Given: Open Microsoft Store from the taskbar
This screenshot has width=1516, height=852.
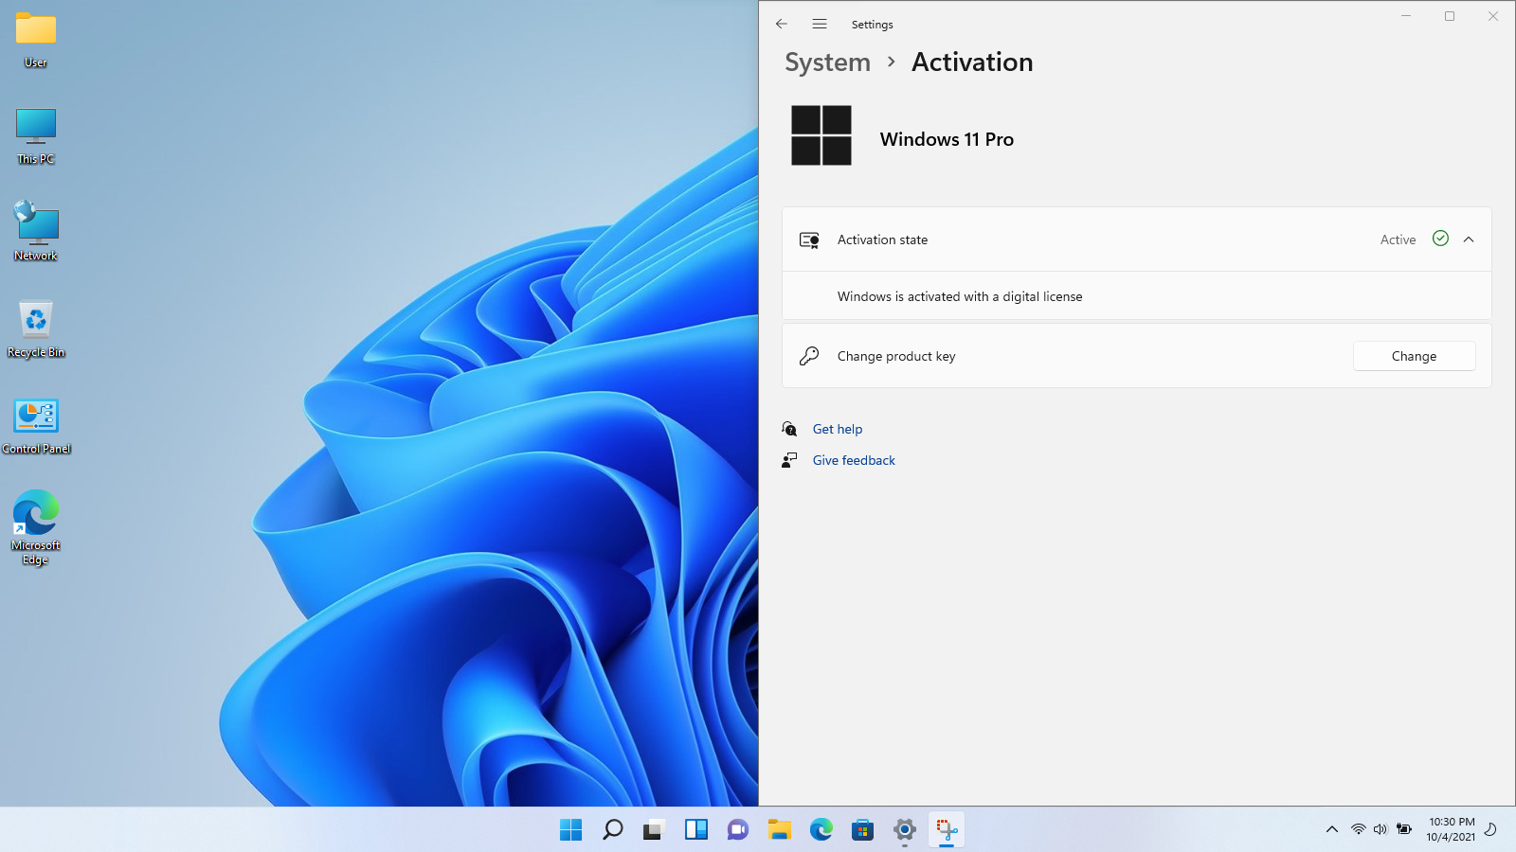Looking at the screenshot, I should (x=862, y=829).
